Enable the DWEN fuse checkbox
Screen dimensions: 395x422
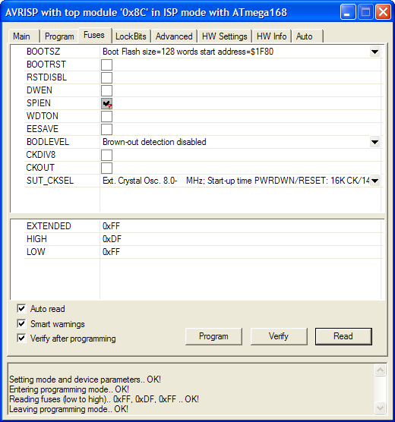(106, 90)
